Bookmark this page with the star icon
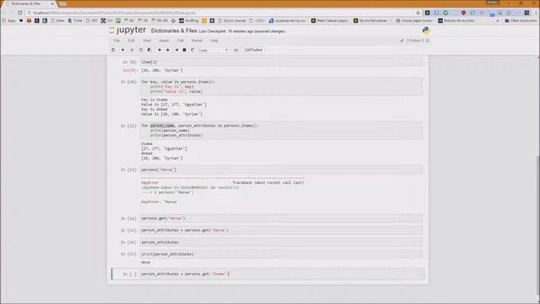The width and height of the screenshot is (540, 304). point(418,13)
